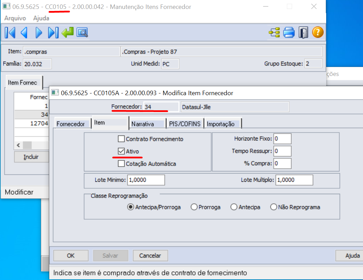Click CC0105A dialog title icon

tap(55, 93)
